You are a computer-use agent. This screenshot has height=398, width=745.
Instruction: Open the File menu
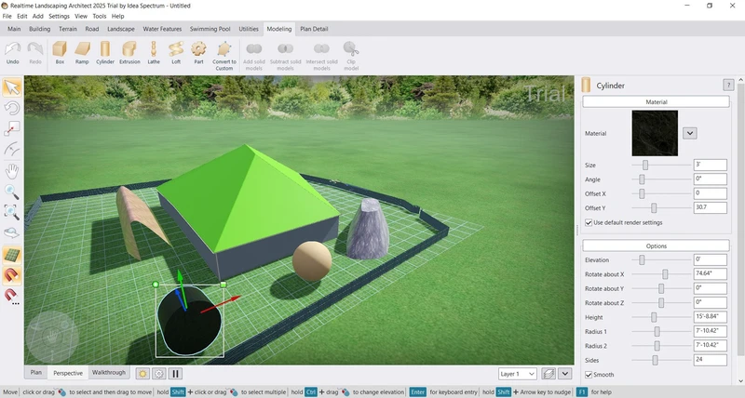click(x=7, y=16)
